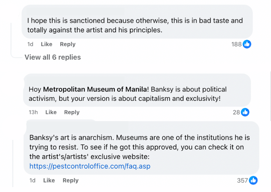
Task: View the 188 reactions count
Action: click(x=236, y=44)
